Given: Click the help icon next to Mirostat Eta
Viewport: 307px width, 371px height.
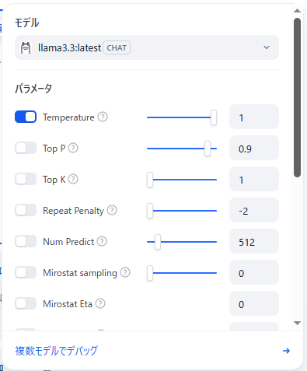Looking at the screenshot, I should coord(100,303).
